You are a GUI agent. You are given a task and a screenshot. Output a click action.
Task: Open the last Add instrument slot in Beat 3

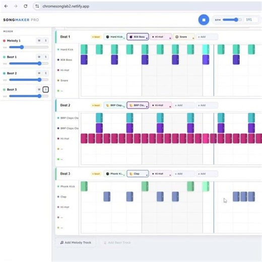(x=207, y=174)
